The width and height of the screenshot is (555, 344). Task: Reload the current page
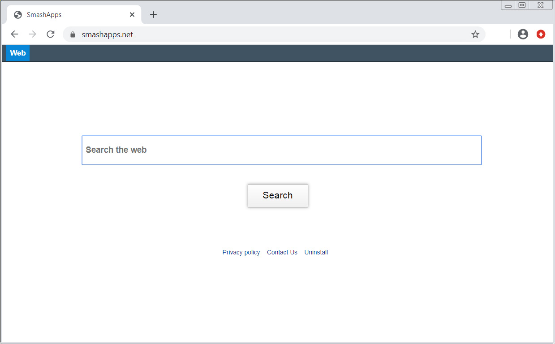tap(51, 34)
